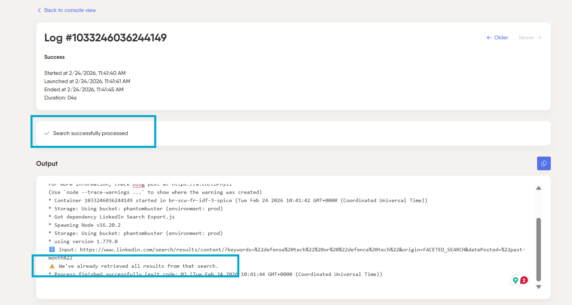Click Search successfully processed message

(x=90, y=133)
